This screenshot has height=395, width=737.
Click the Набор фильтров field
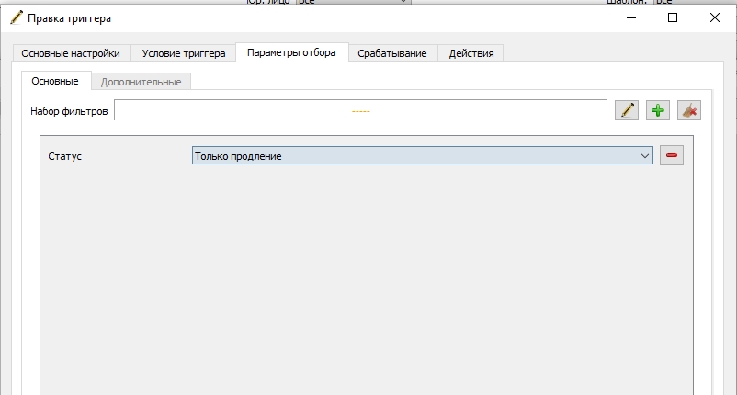click(361, 110)
